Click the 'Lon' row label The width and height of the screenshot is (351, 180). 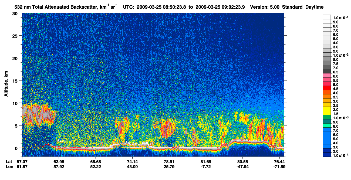click(9, 167)
